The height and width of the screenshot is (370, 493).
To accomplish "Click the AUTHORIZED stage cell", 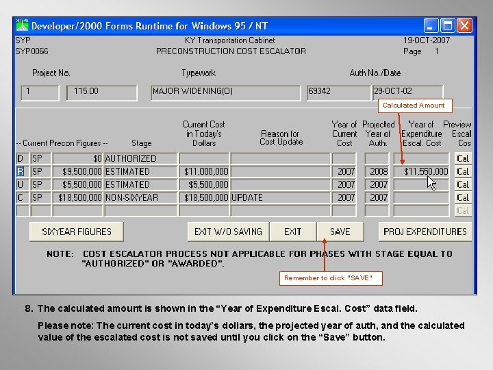I will 140,158.
